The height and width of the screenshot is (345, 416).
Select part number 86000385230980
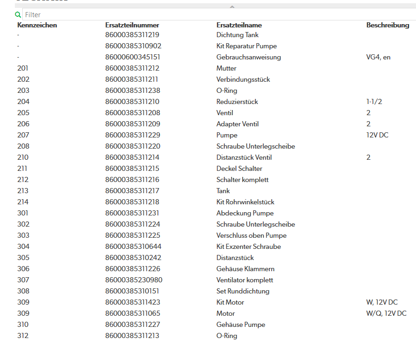click(x=134, y=280)
